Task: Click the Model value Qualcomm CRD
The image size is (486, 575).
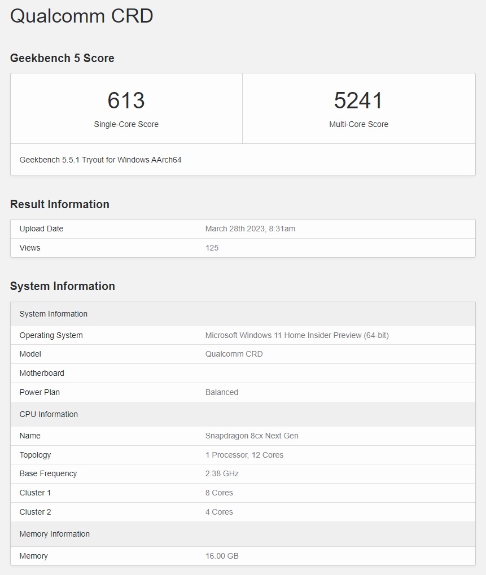Action: tap(234, 354)
